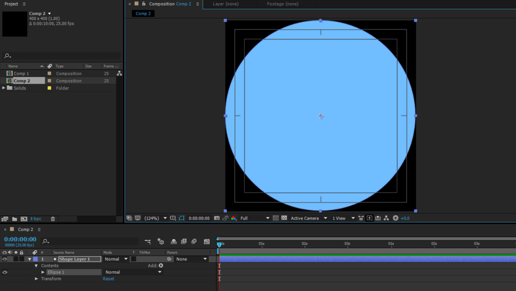Click the Always Preview This View icon

tap(130, 218)
